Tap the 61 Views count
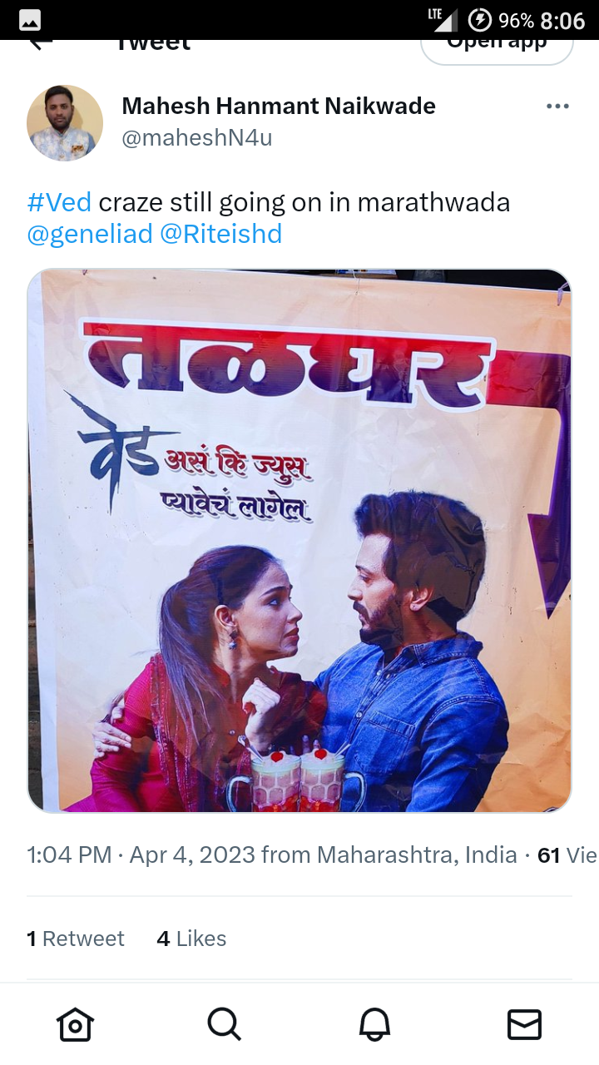The width and height of the screenshot is (599, 1065). point(567,854)
